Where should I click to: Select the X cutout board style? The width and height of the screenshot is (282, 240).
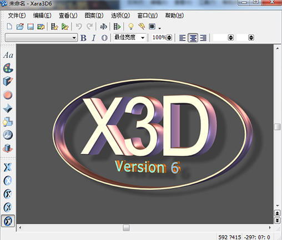click(x=8, y=194)
